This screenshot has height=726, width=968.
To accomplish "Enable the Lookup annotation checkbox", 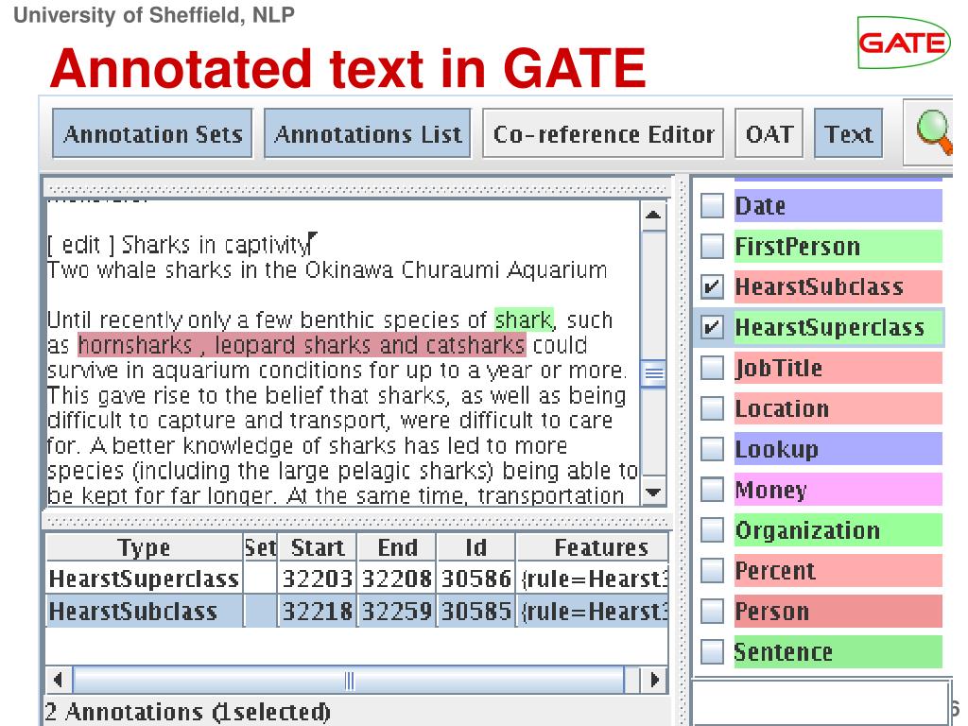I will (713, 449).
